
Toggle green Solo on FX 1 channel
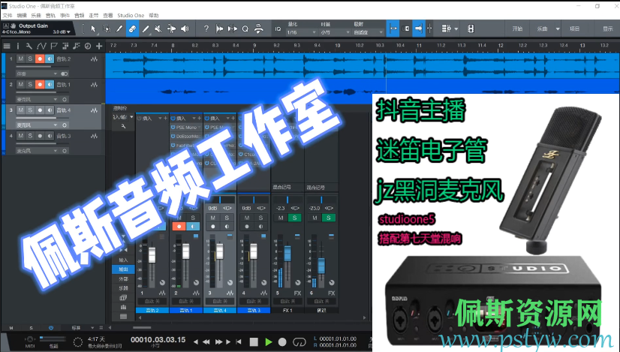294,218
